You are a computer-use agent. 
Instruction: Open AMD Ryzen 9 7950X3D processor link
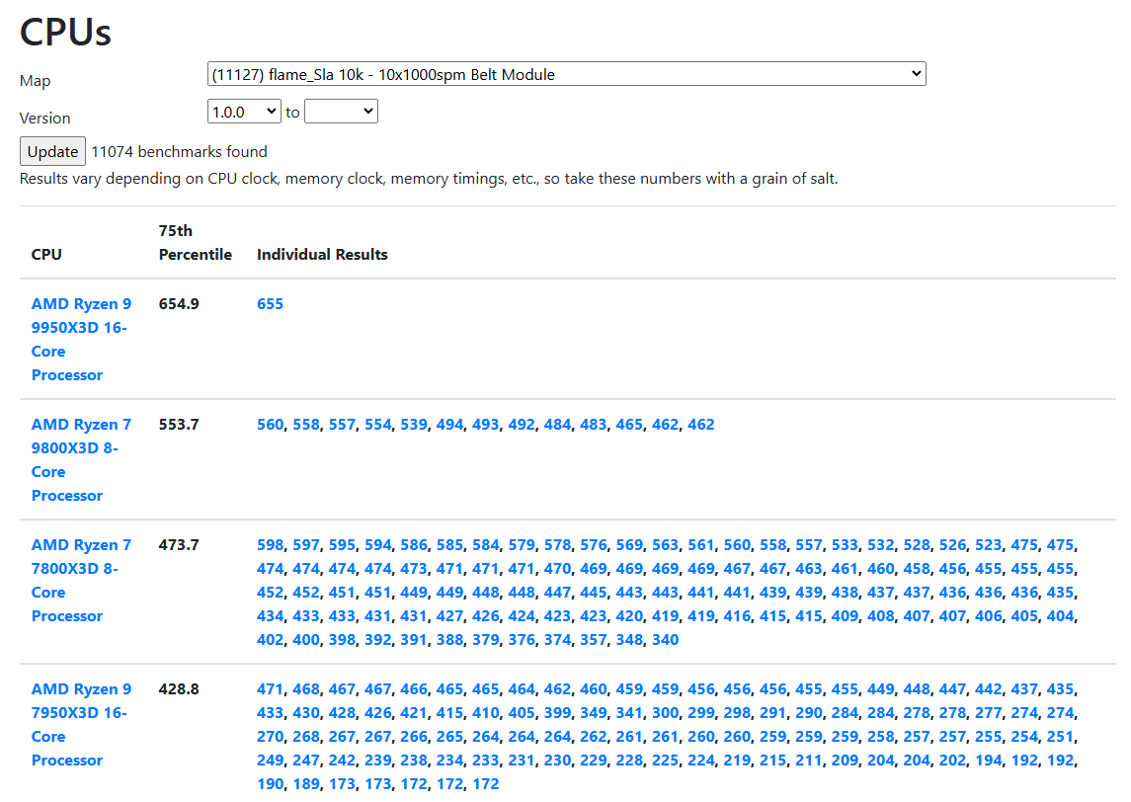coord(81,724)
